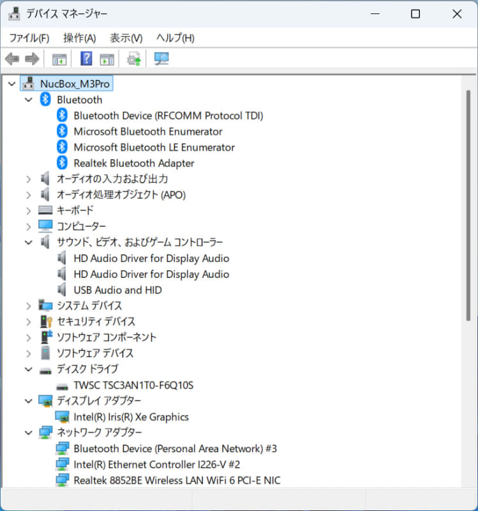Click the Intel Iris Xe Graphics icon
478x511 pixels.
62,417
